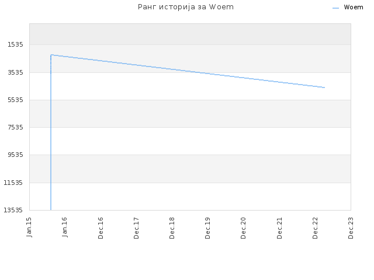
Task: Select the 1535 y-axis label
Action: pyautogui.click(x=15, y=44)
